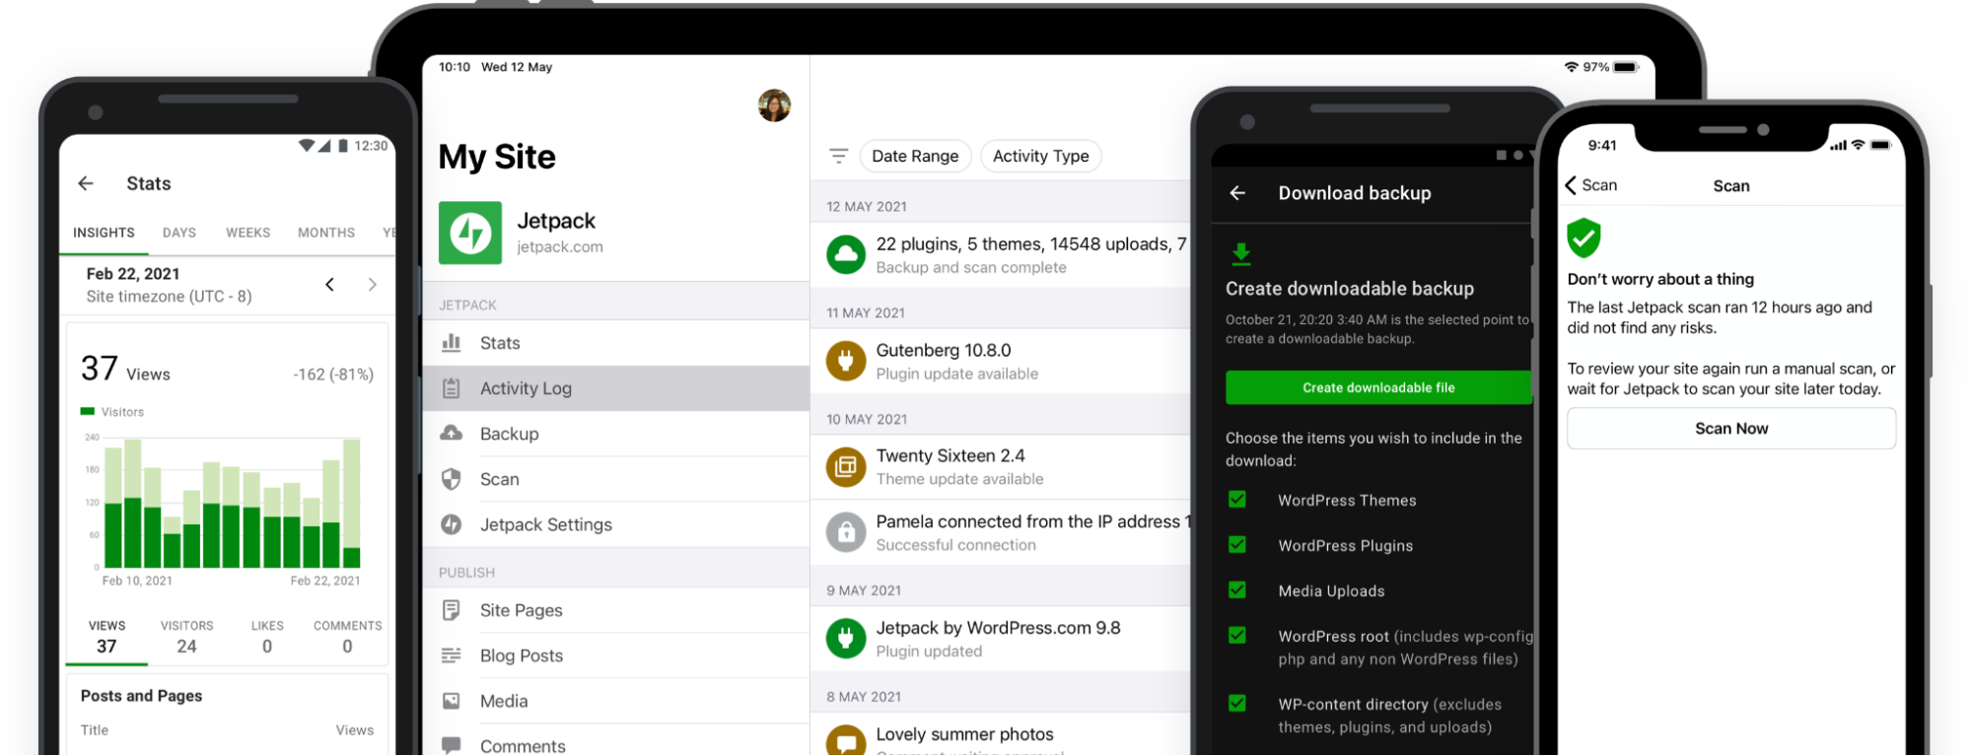Viewport: 1971px width, 756px height.
Task: Click the Jetpack Settings icon in sidebar
Action: coord(452,524)
